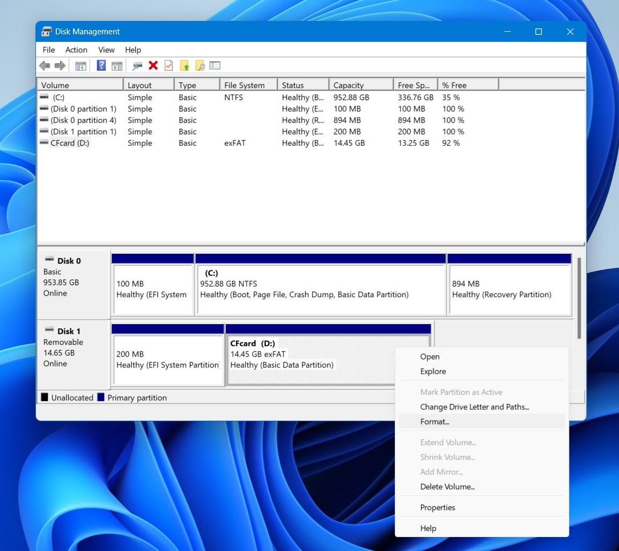This screenshot has width=619, height=551.
Task: Click the Disk 1 drive icon in the lower pane
Action: click(49, 329)
